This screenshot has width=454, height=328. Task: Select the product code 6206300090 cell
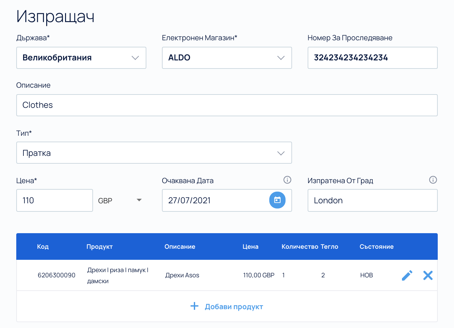[x=57, y=275]
